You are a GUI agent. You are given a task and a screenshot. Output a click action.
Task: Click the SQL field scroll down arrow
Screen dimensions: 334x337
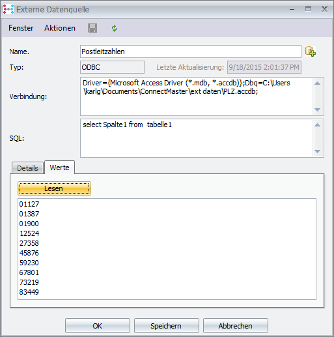317,151
